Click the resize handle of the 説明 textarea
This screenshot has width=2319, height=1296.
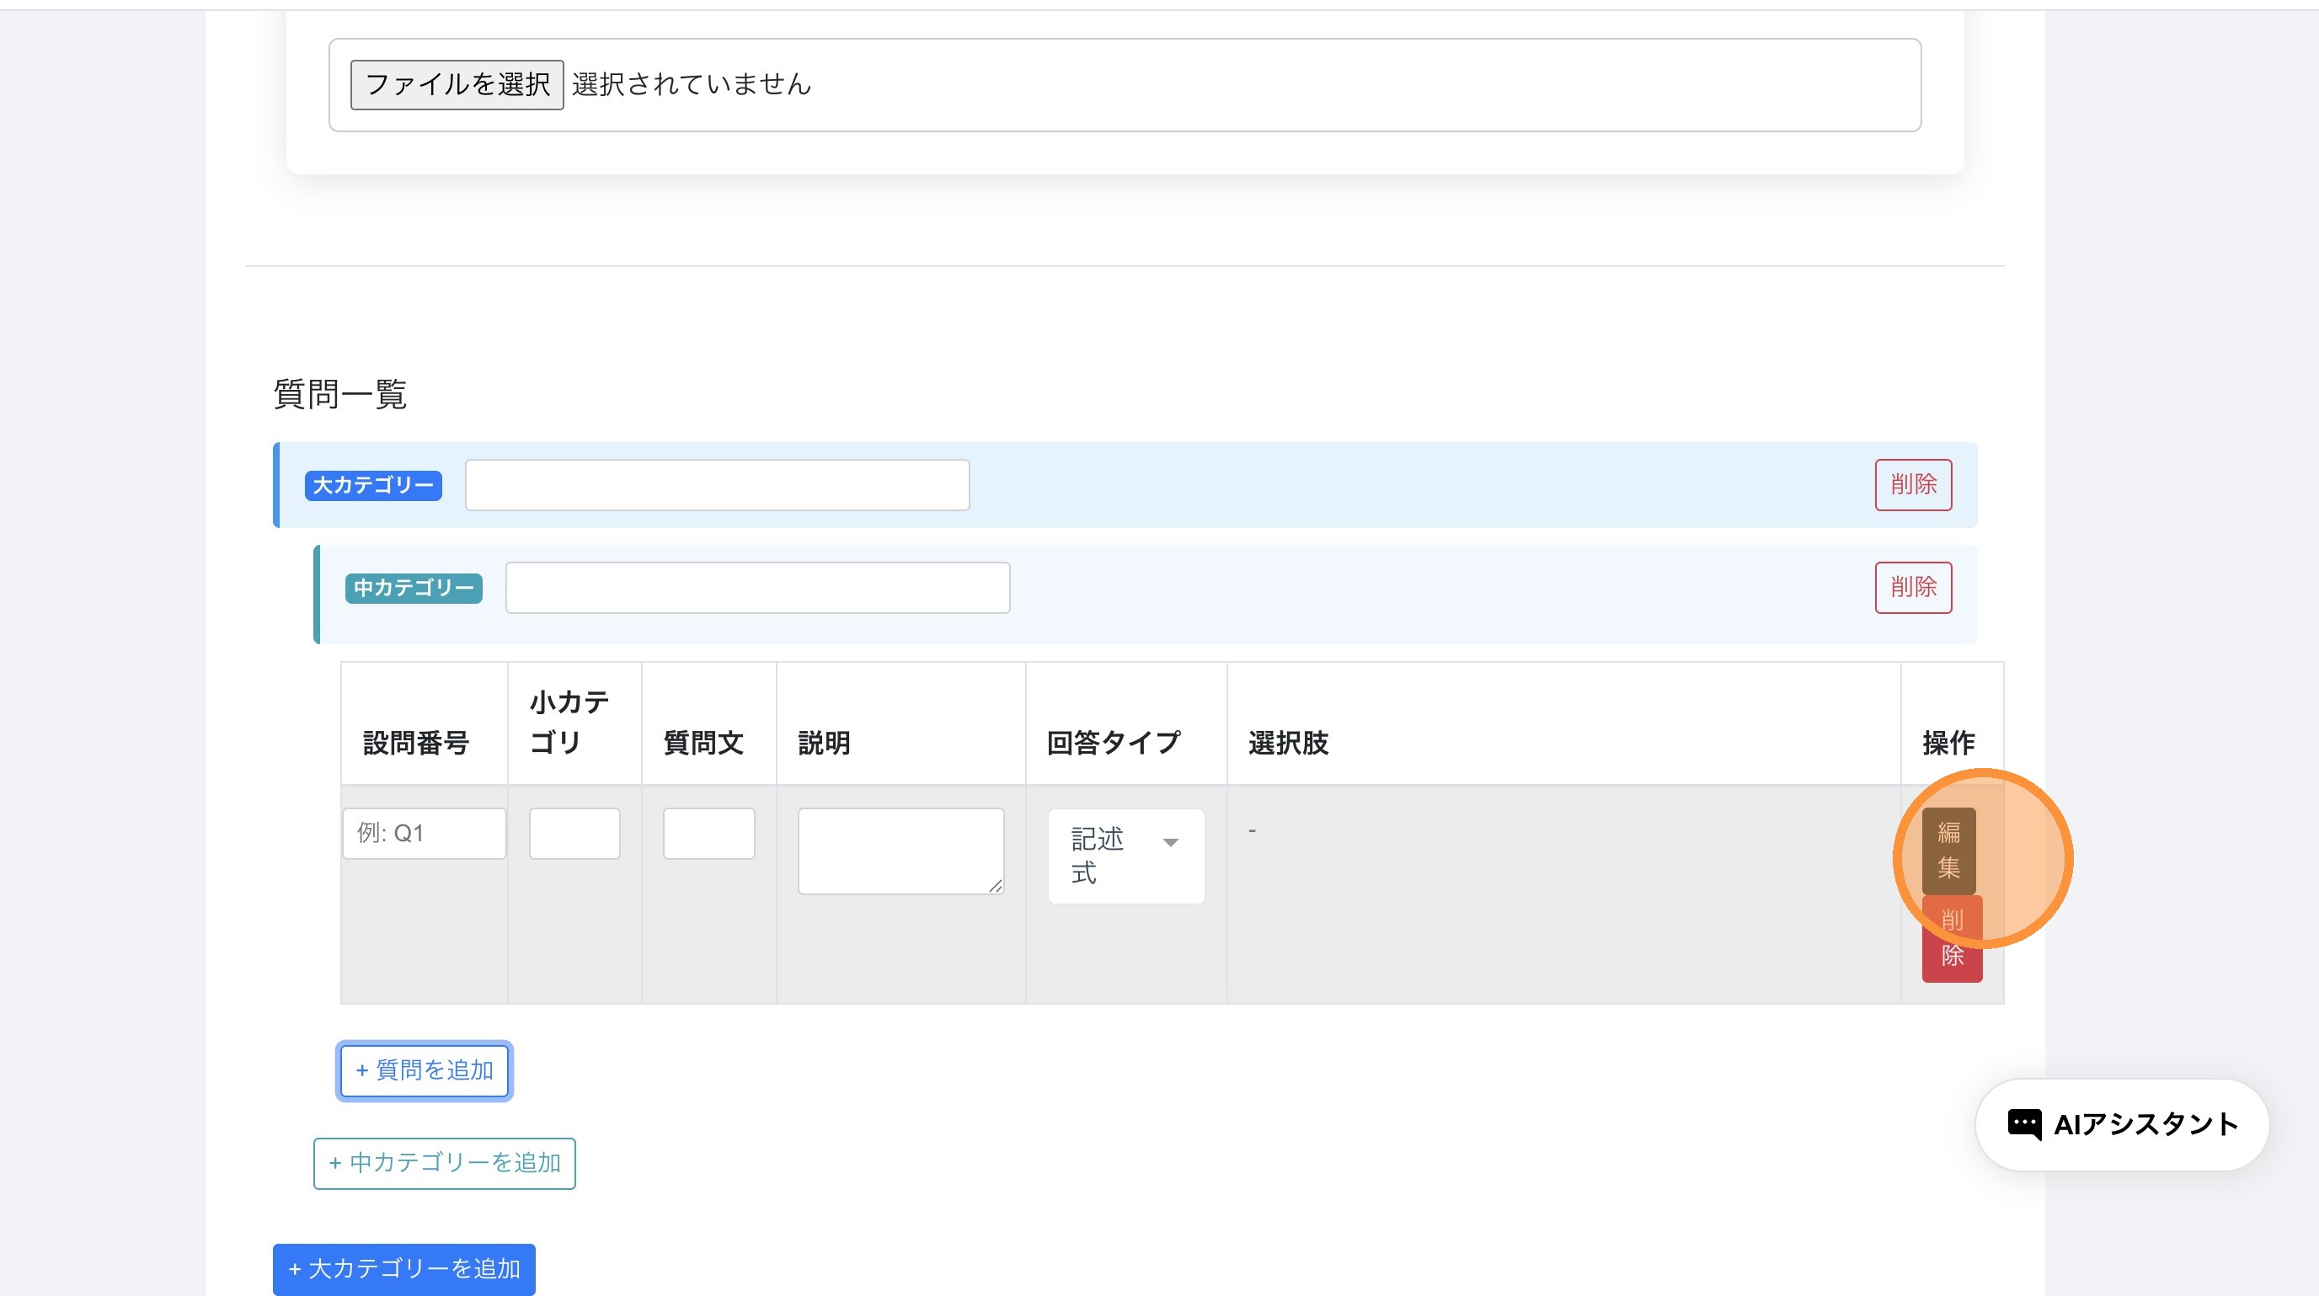click(995, 887)
